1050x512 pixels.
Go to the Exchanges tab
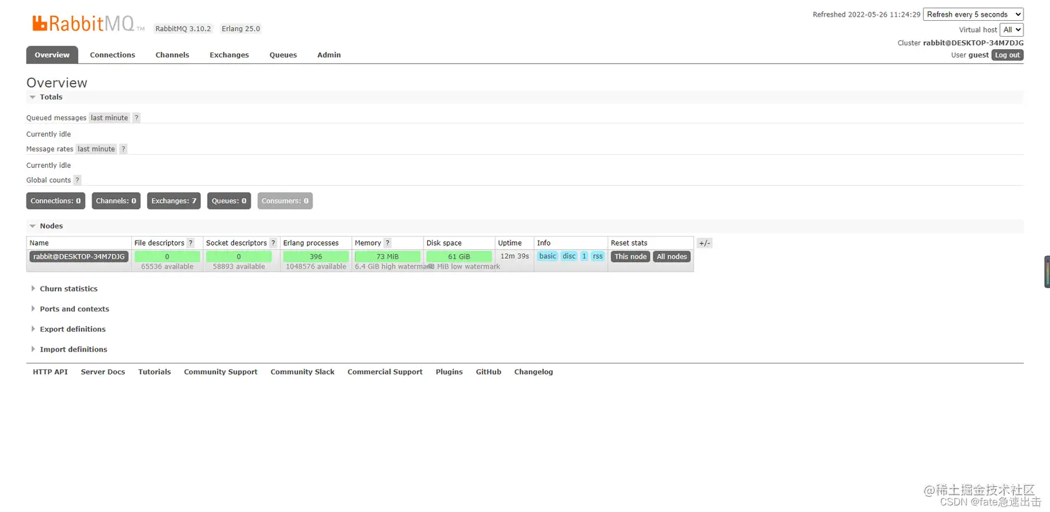(x=229, y=55)
